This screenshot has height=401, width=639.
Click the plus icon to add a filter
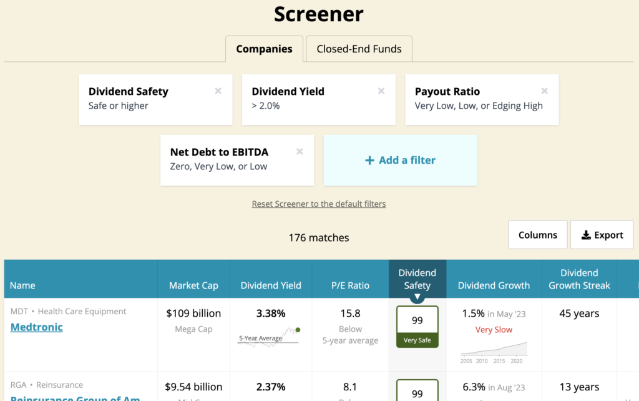[371, 160]
